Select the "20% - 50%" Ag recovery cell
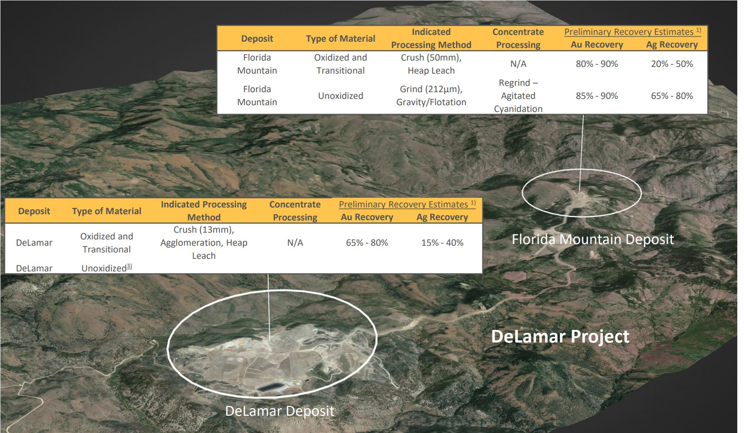The image size is (744, 433). click(672, 64)
